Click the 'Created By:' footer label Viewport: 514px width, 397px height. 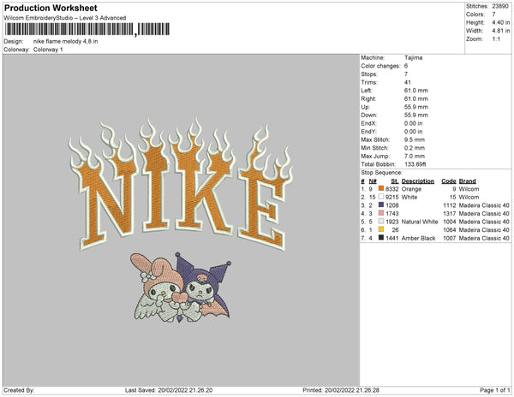pyautogui.click(x=19, y=390)
